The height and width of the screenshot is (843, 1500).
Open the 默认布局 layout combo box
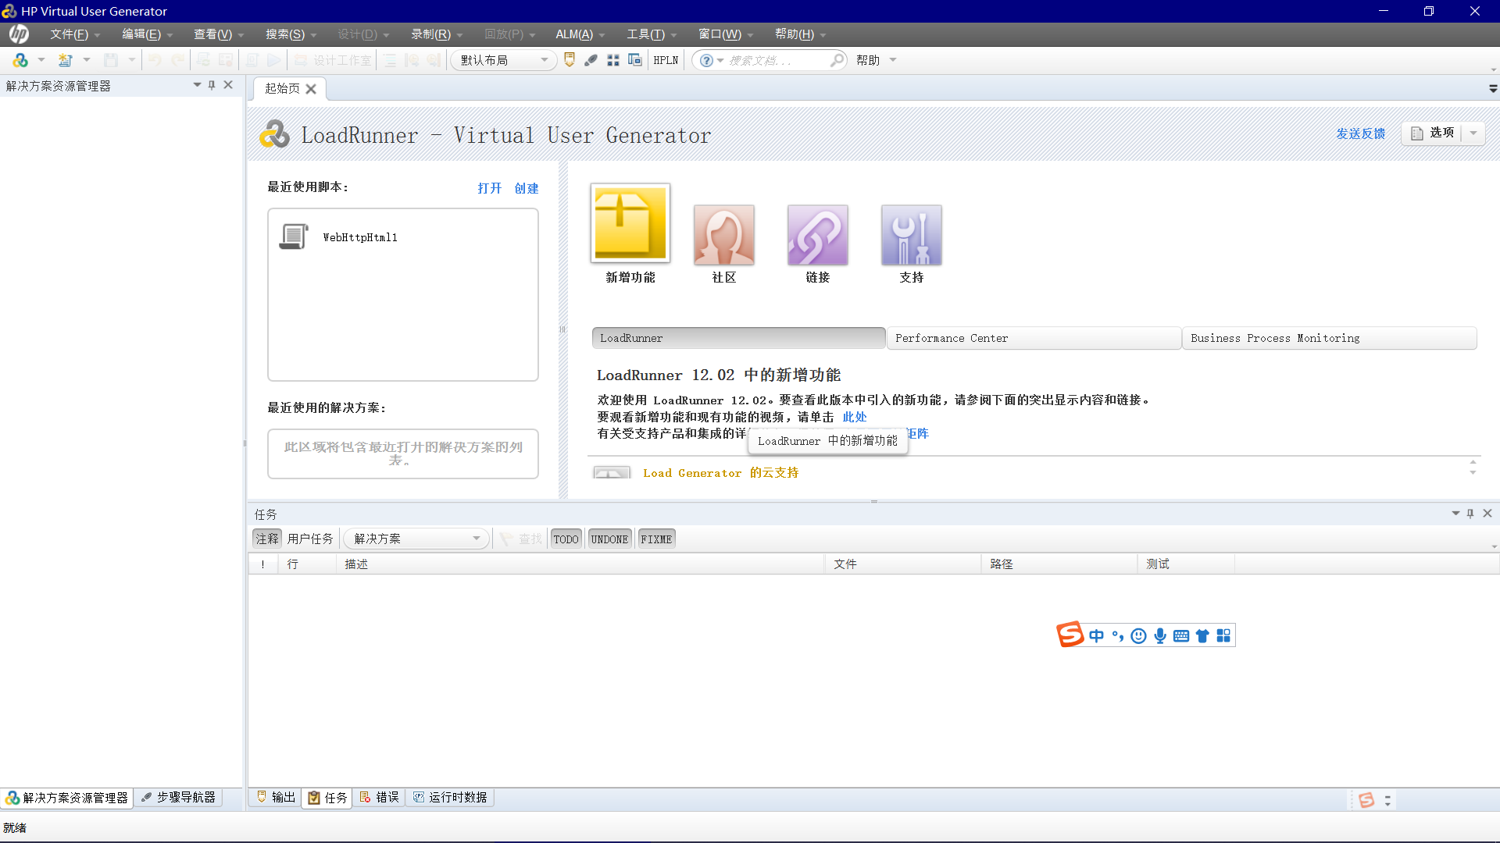coord(503,60)
